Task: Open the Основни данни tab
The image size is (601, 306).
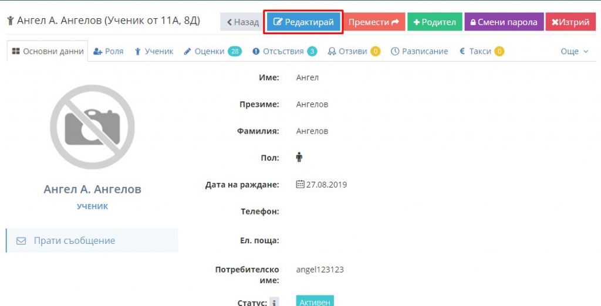Action: pos(48,52)
